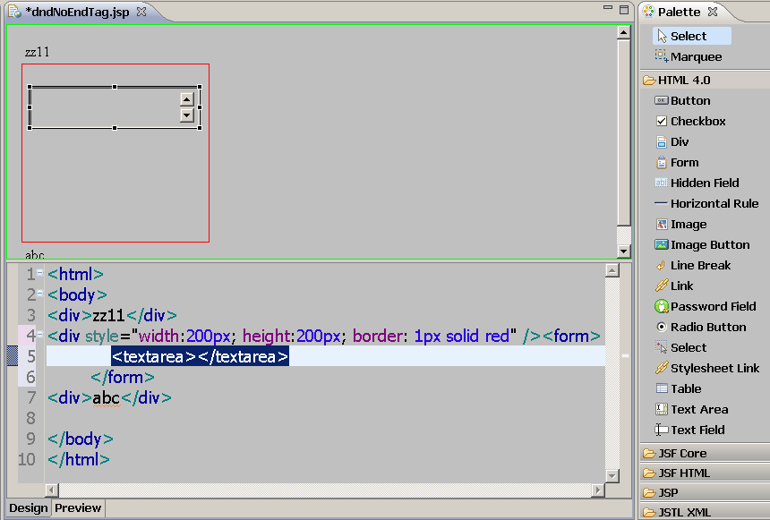
Task: Expand the JSP palette drawer
Action: (706, 492)
